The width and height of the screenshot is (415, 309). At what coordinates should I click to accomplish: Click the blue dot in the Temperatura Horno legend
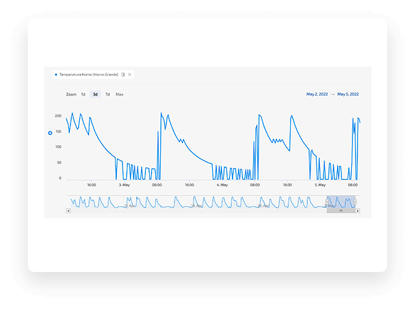(56, 75)
